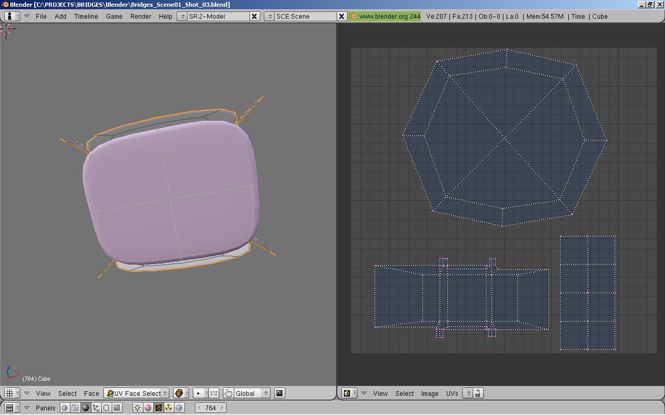Open Lamp buttons sun icon
Image resolution: width=665 pixels, height=415 pixels.
(138, 408)
